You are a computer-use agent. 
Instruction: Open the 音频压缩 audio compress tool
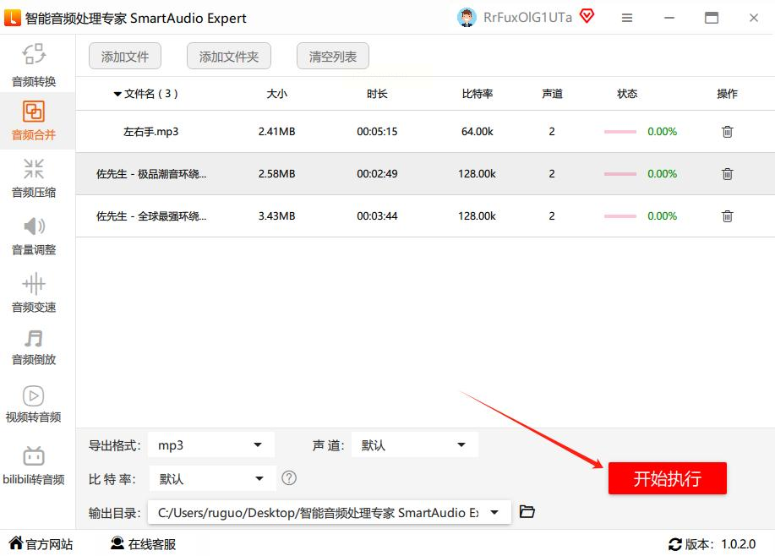point(34,178)
